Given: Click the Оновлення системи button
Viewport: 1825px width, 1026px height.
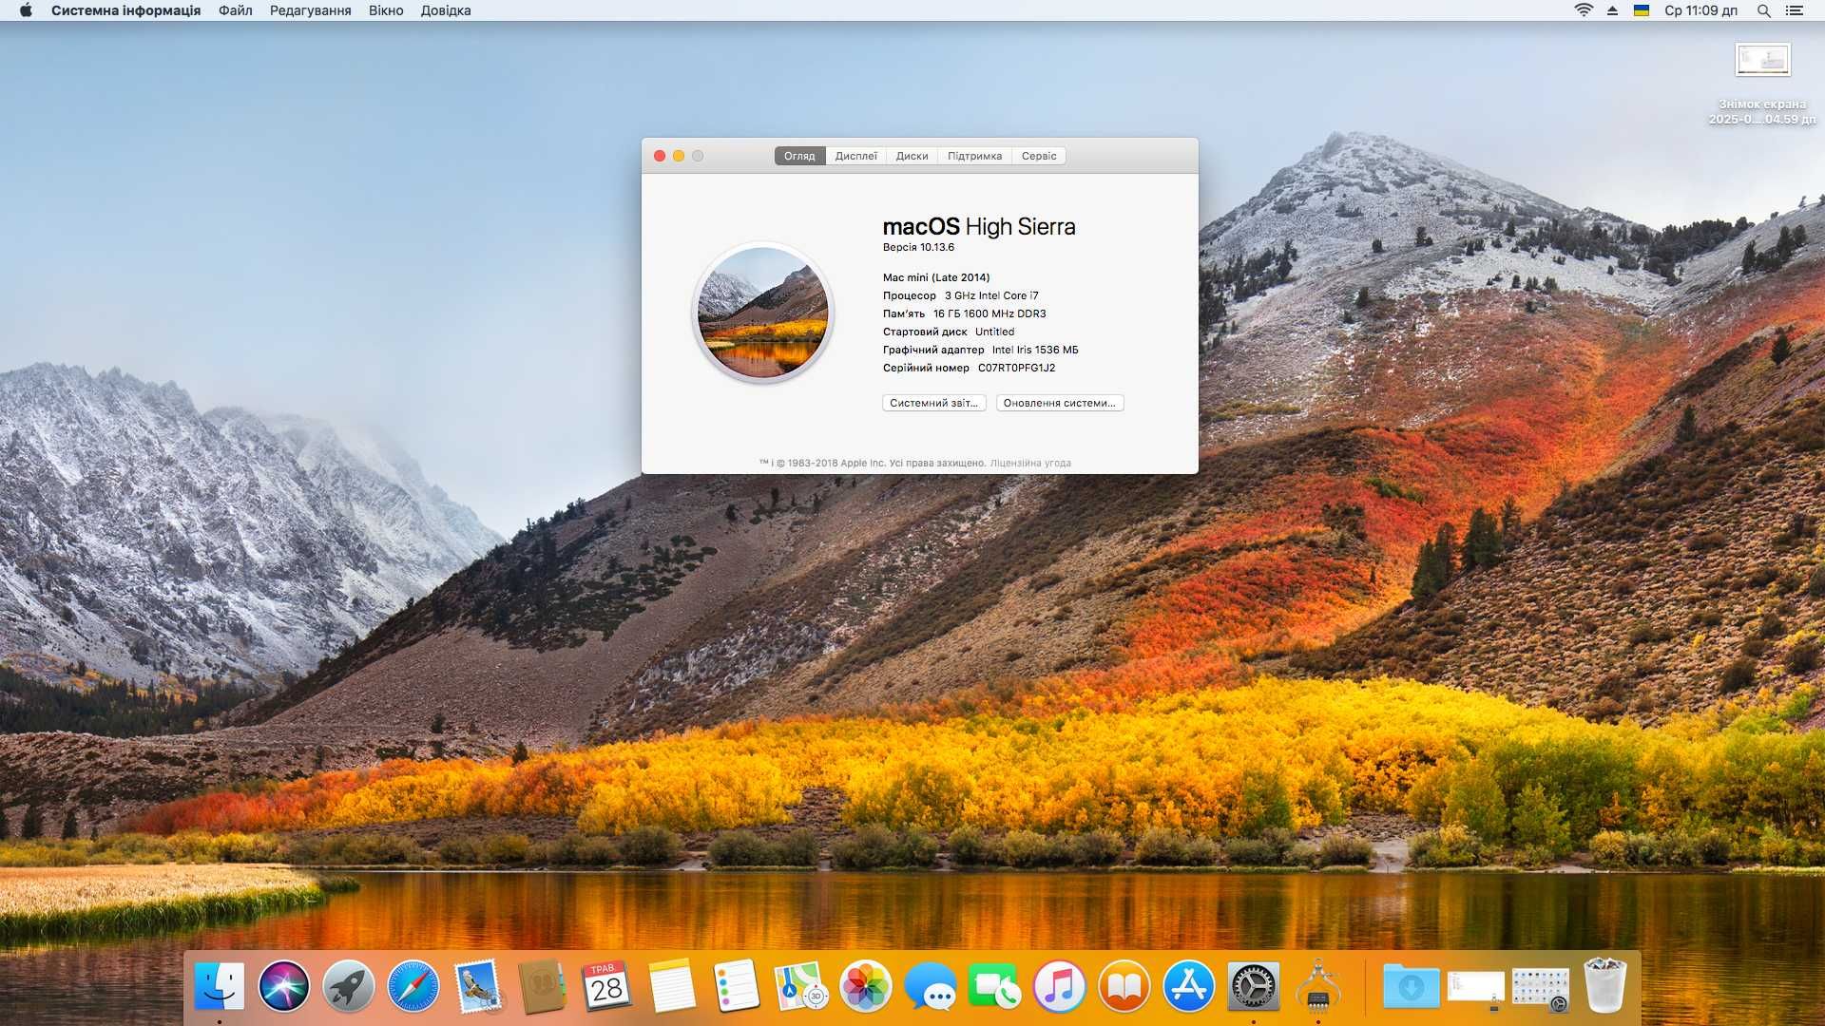Looking at the screenshot, I should tap(1060, 403).
